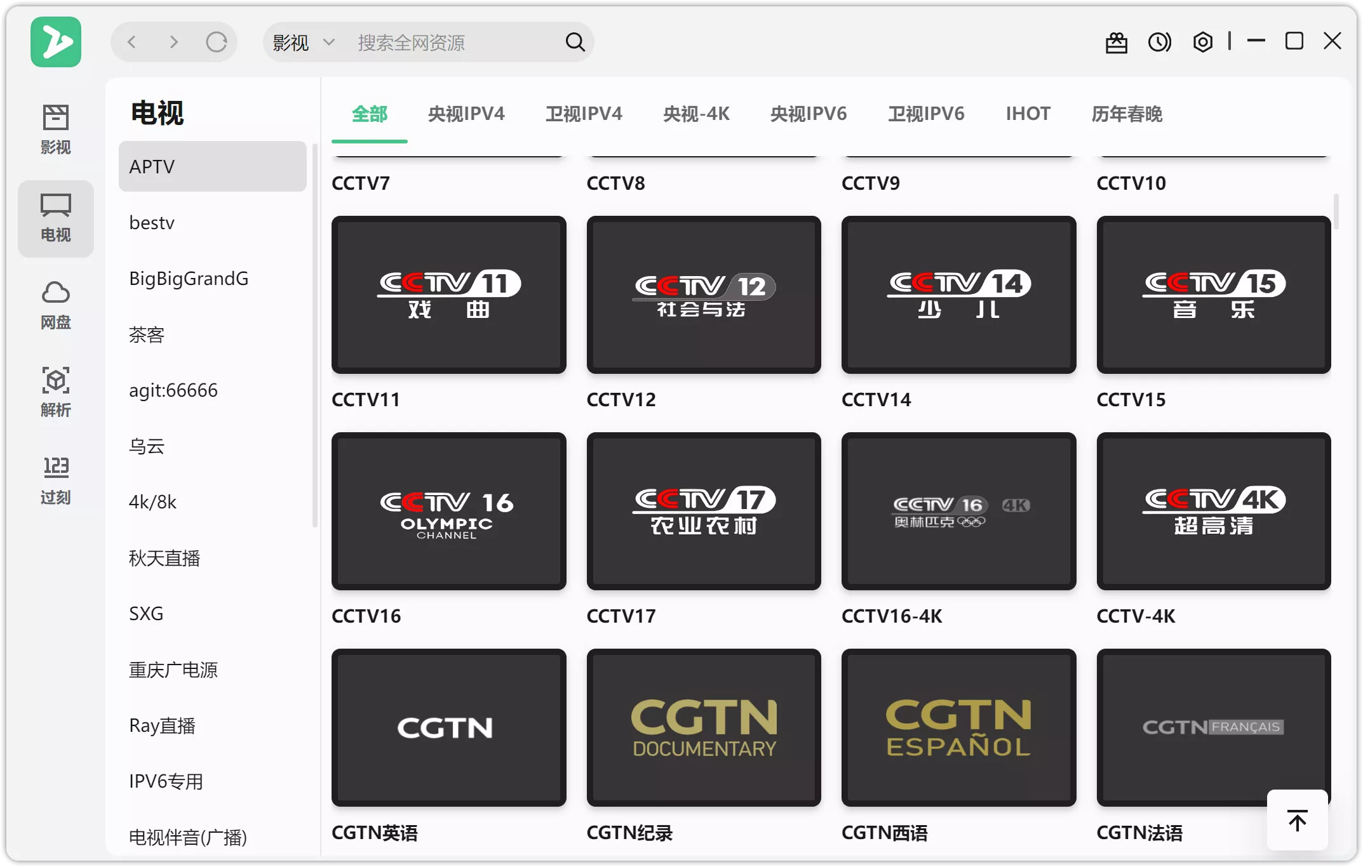The height and width of the screenshot is (867, 1363).
Task: Select the bestv source in list
Action: (x=151, y=222)
